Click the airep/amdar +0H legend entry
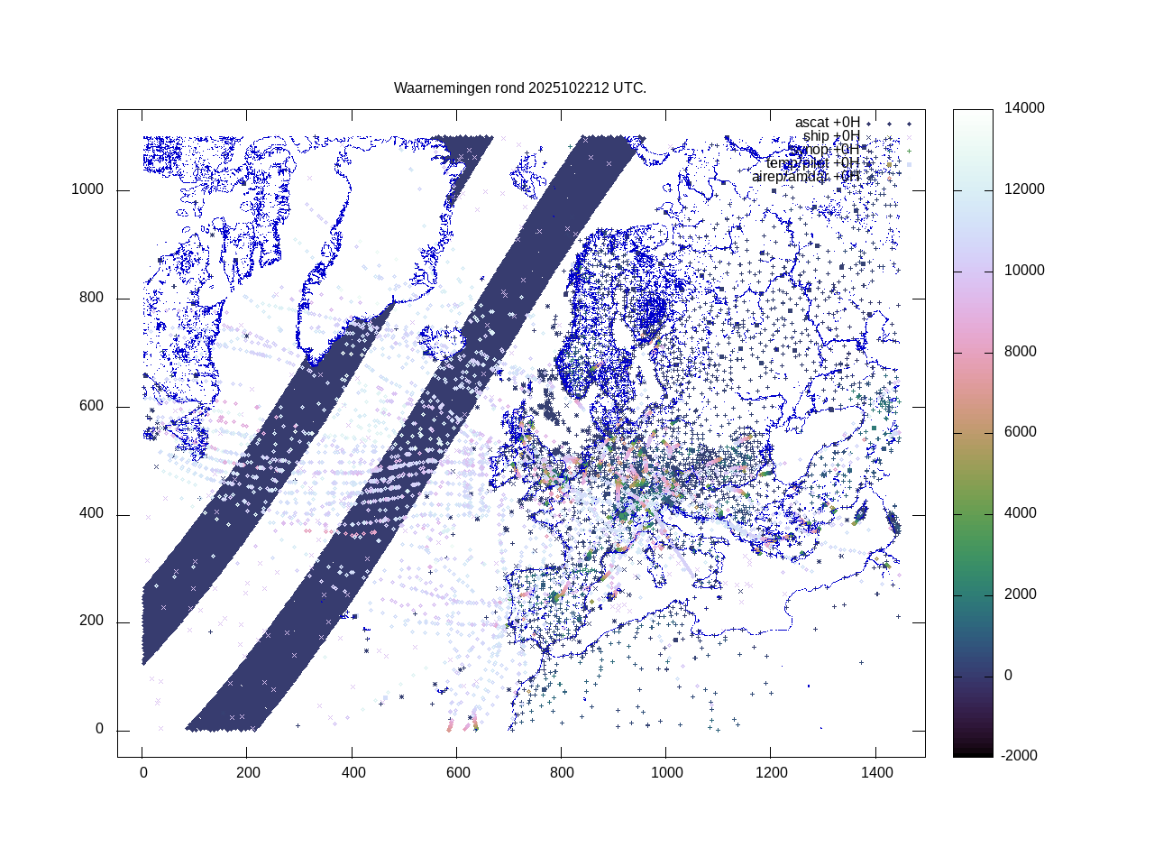 (805, 177)
